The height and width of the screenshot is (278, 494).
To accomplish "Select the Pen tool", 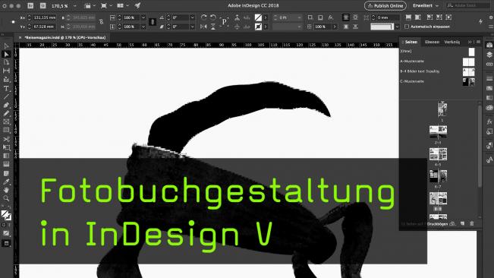I will click(6, 105).
